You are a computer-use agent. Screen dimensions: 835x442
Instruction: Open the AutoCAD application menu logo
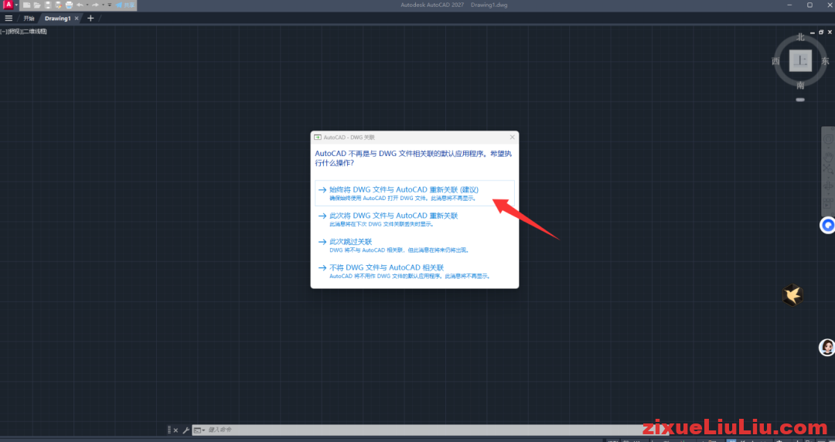[9, 5]
